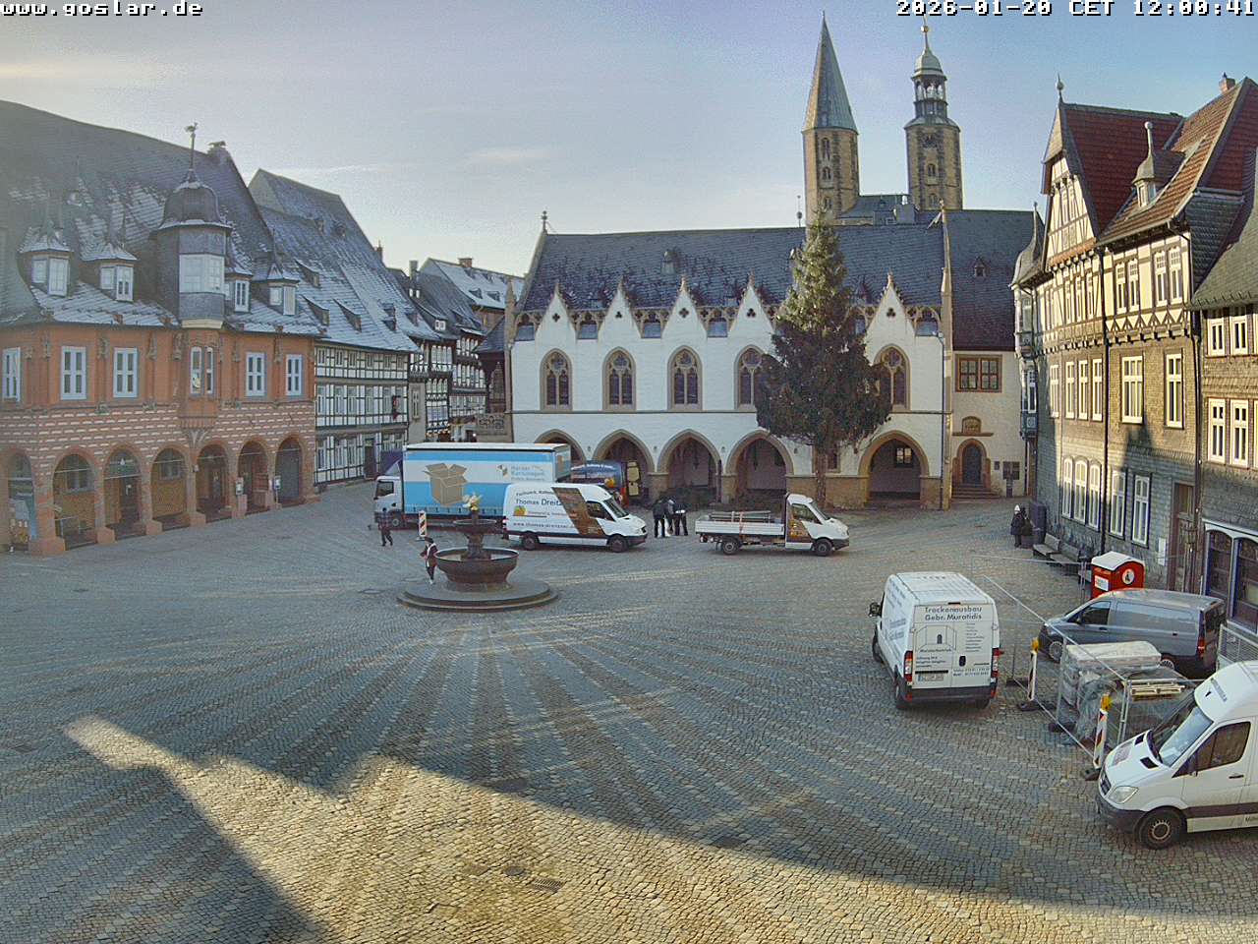Click the pedestrian near the blue truck
Image resolution: width=1258 pixels, height=944 pixels.
click(x=385, y=529)
